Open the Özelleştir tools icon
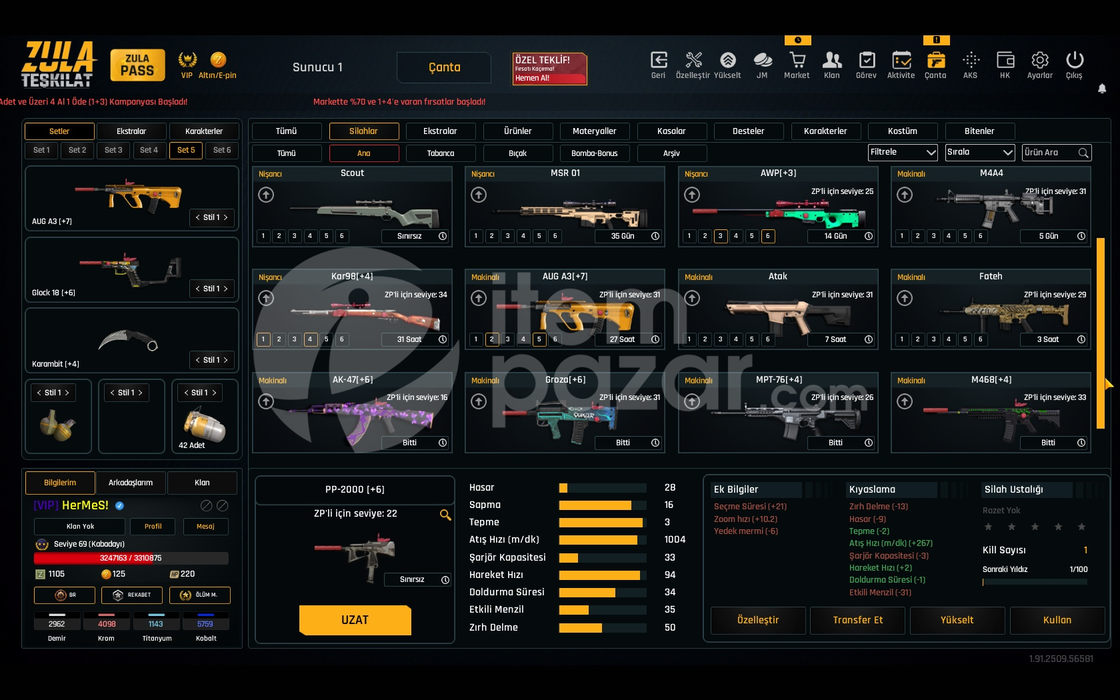The width and height of the screenshot is (1120, 700). 693,60
